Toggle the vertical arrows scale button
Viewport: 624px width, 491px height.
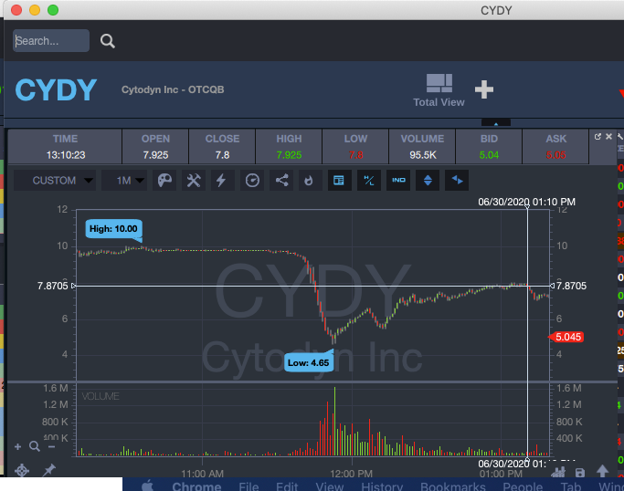[428, 181]
